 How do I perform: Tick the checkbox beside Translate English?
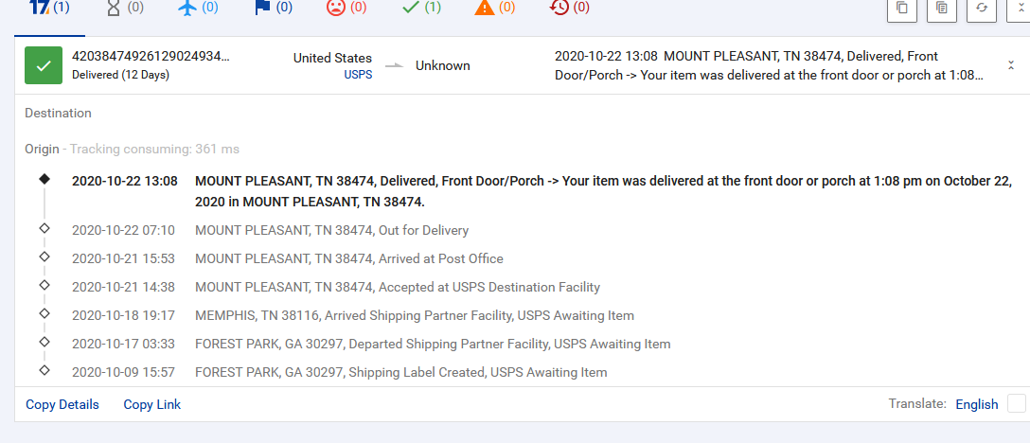(1016, 403)
